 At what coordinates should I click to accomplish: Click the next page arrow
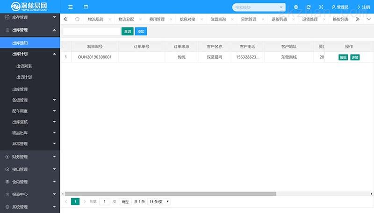[85, 202]
